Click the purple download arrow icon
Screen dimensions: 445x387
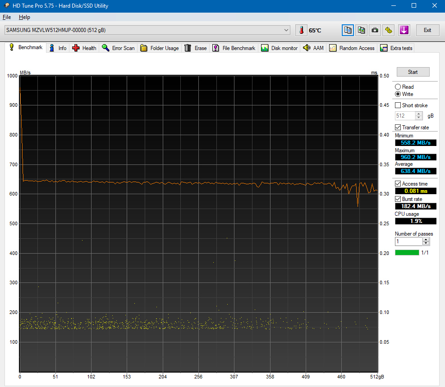pyautogui.click(x=404, y=30)
